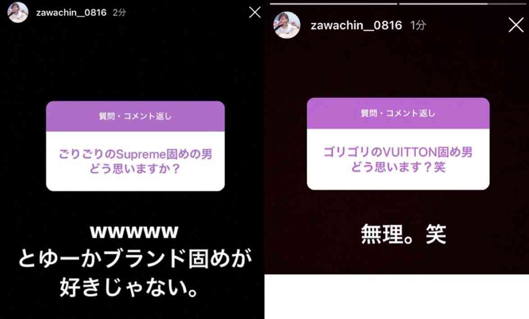Select the Supreme固めの男 question text

click(x=135, y=154)
